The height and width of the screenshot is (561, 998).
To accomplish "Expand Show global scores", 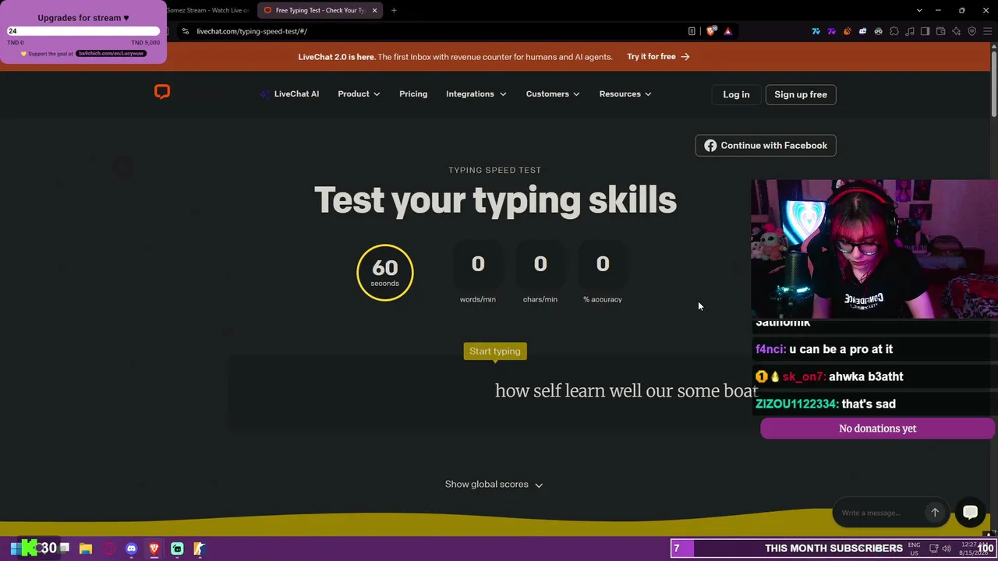I will 494,485.
